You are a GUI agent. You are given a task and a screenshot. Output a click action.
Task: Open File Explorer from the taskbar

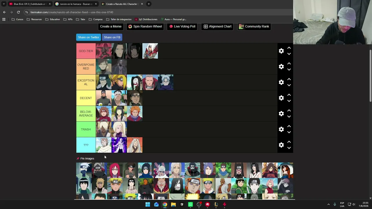point(173,204)
